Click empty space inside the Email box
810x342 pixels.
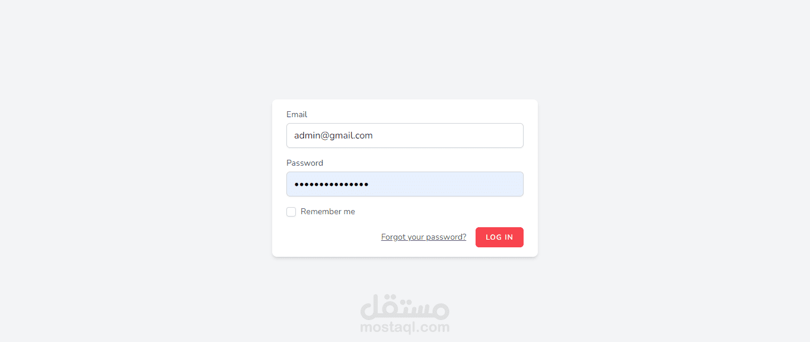click(x=451, y=135)
